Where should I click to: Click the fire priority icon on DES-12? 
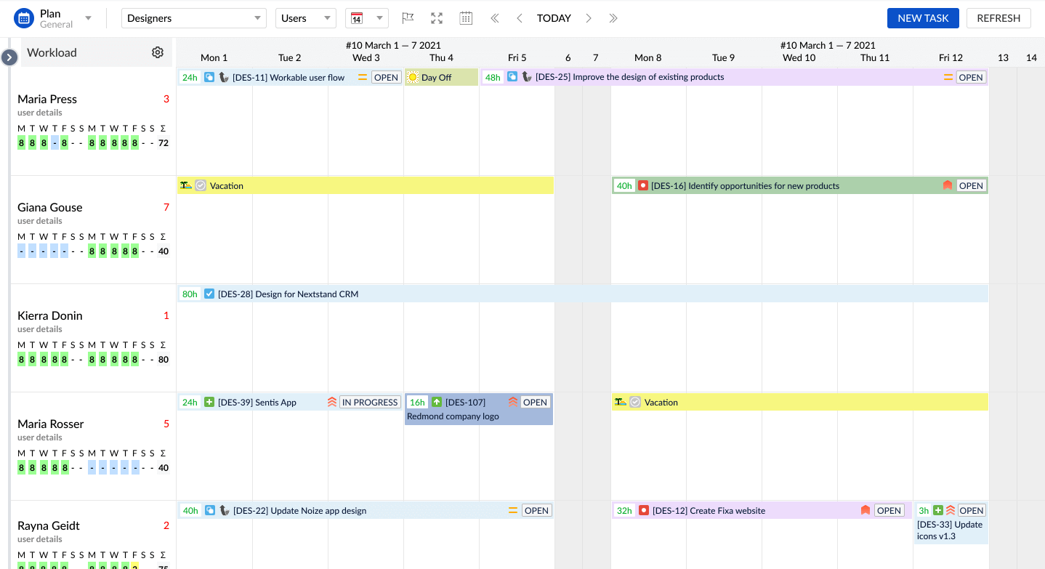[866, 510]
